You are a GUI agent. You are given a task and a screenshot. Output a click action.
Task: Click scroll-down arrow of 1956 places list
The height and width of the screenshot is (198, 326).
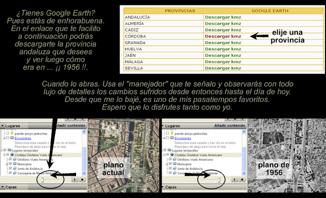pyautogui.click(x=244, y=173)
